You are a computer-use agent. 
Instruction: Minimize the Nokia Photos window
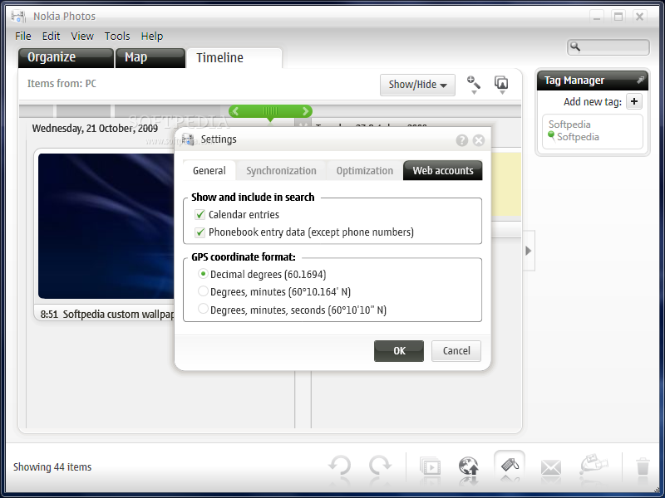click(597, 17)
